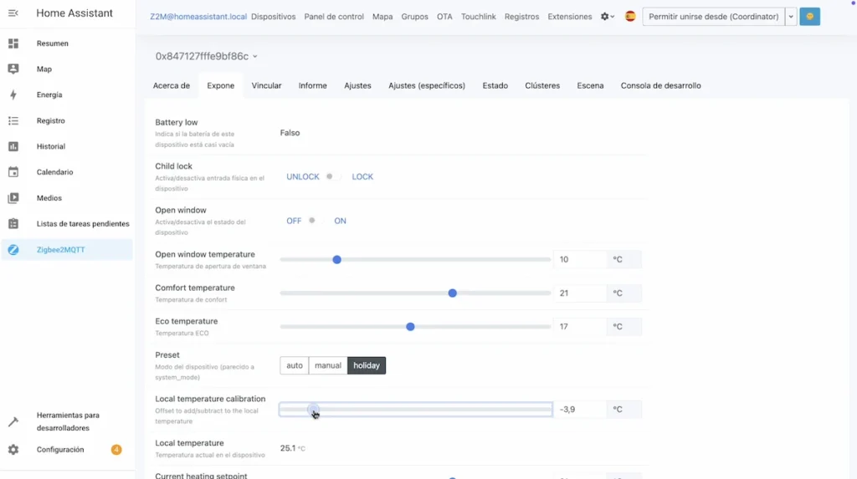Click the Comfort temperature slider handle

[452, 293]
